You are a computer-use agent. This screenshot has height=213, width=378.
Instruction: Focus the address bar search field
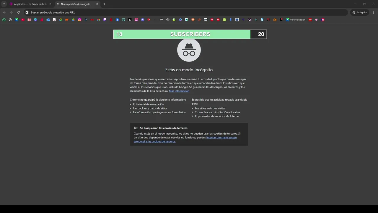tap(186, 12)
